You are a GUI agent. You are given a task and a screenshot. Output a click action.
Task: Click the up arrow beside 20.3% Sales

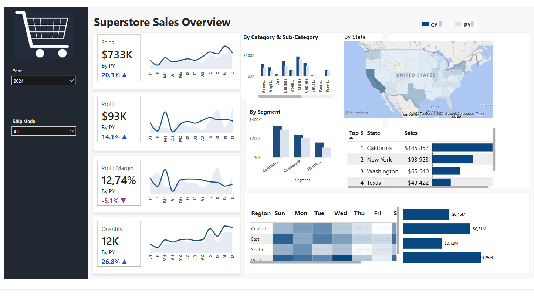(x=125, y=75)
